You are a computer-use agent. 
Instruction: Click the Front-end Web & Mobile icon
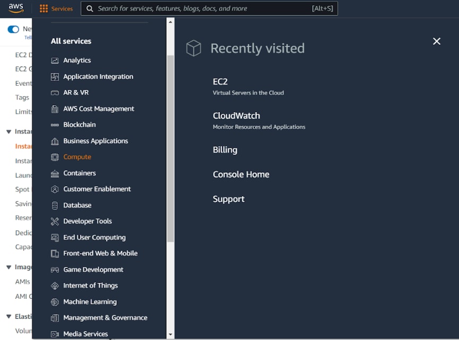(55, 253)
